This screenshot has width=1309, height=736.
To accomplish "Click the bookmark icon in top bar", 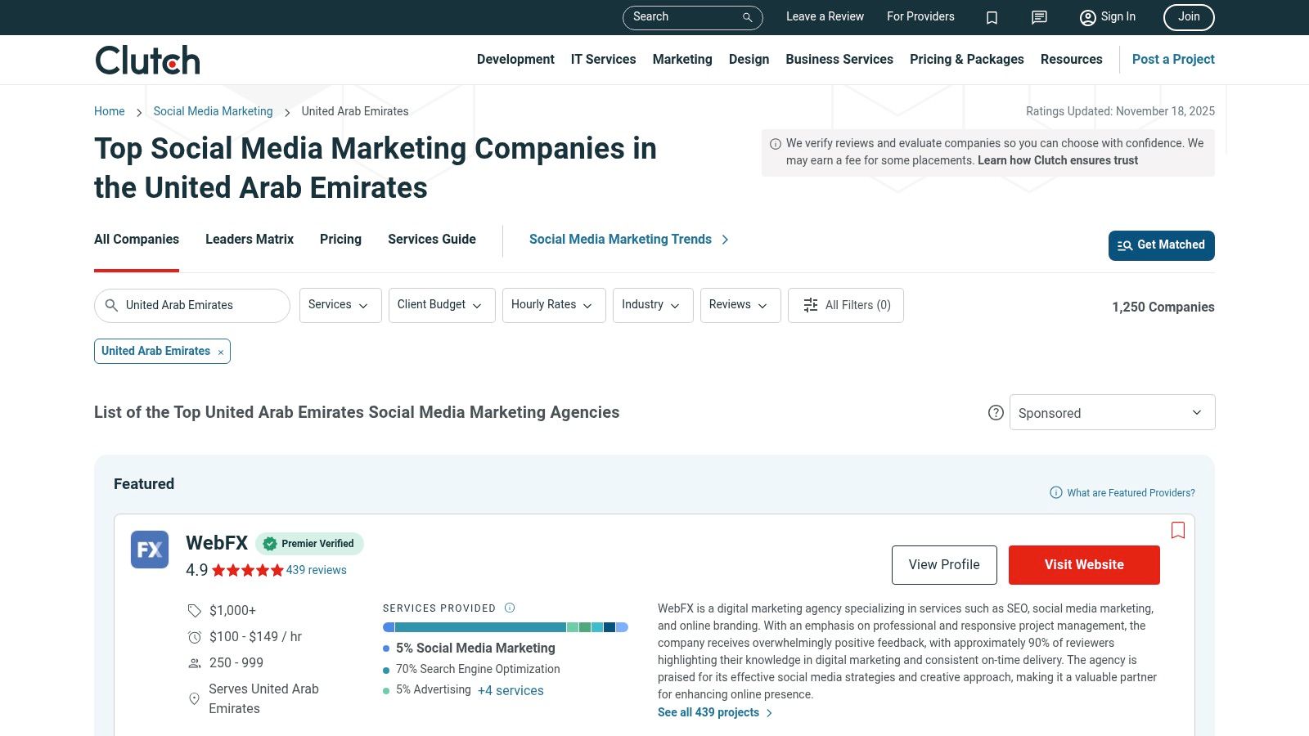I will 992,17.
